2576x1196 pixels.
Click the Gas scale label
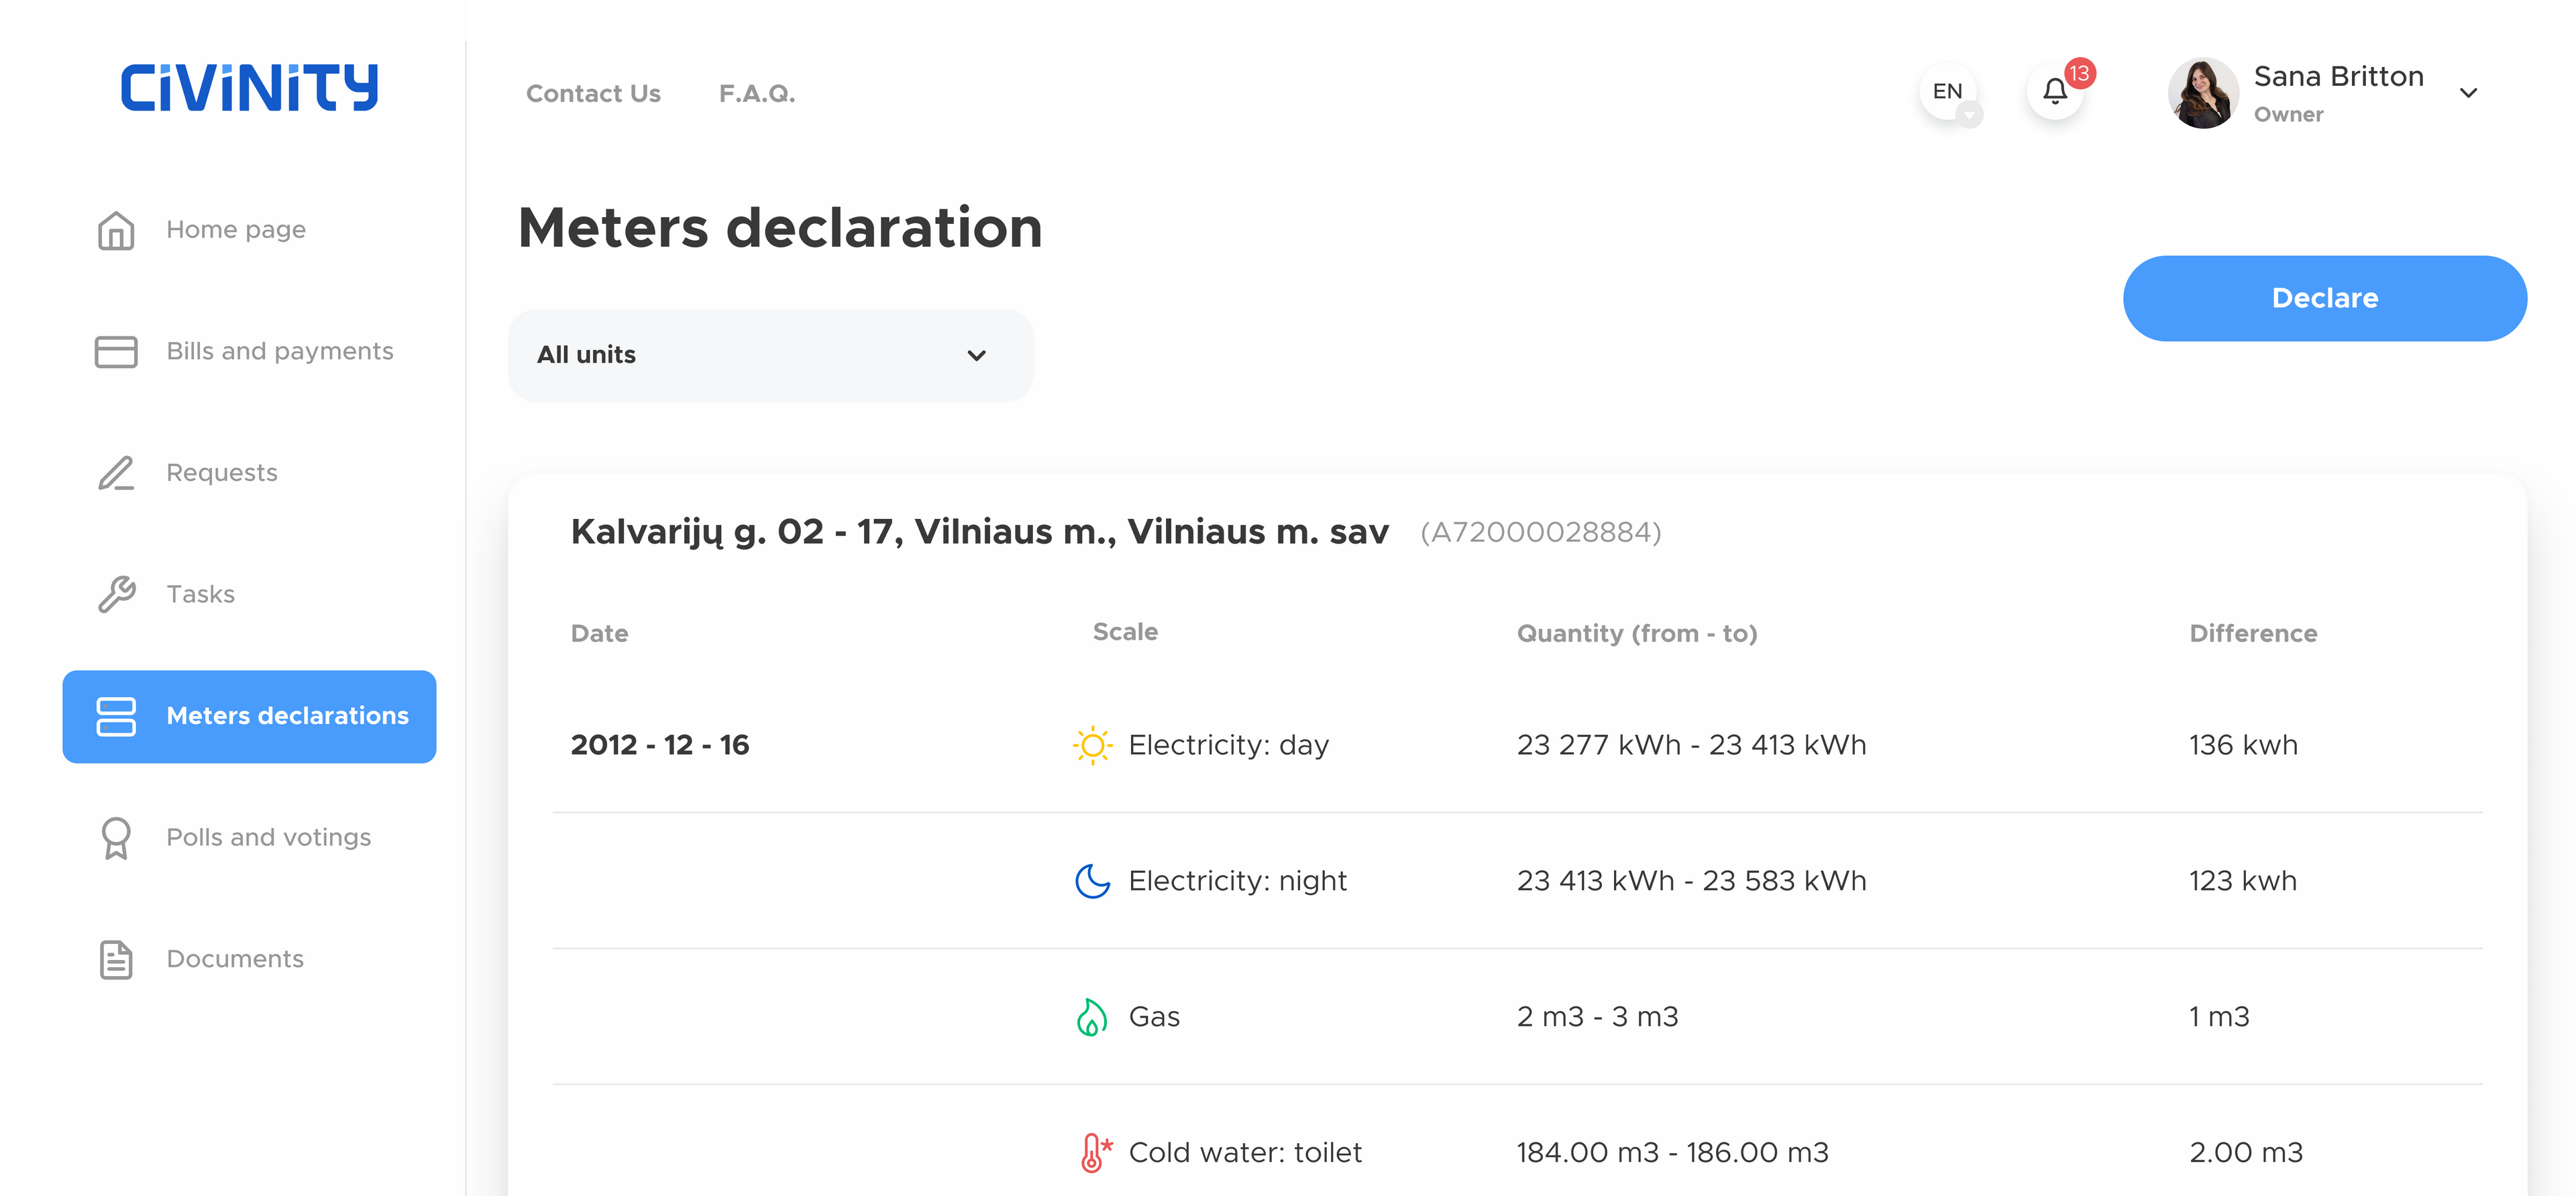pyautogui.click(x=1154, y=1017)
